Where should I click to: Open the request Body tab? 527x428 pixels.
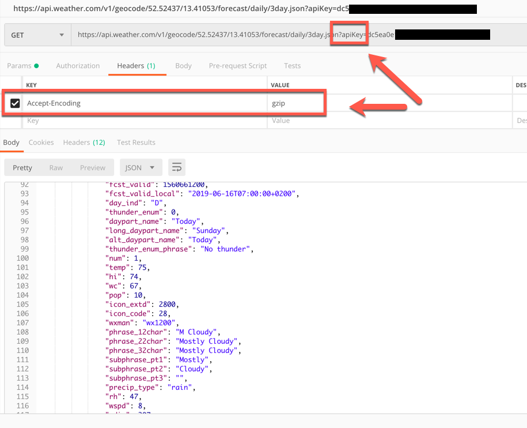(184, 66)
